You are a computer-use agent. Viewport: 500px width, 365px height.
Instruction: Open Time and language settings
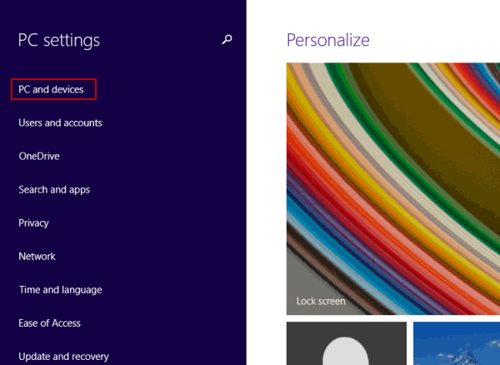click(61, 290)
